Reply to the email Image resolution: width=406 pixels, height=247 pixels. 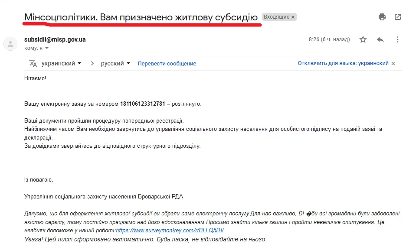pyautogui.click(x=380, y=39)
